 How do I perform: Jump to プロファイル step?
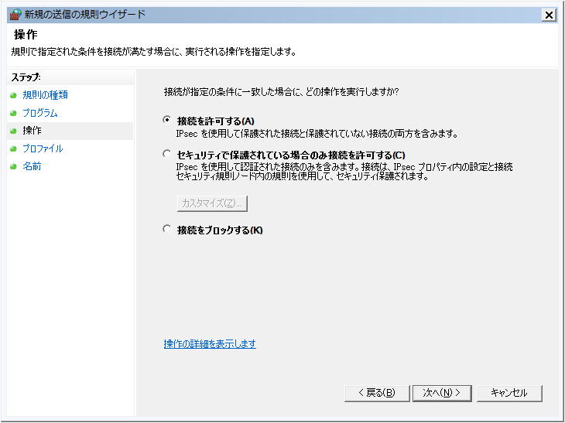click(43, 148)
